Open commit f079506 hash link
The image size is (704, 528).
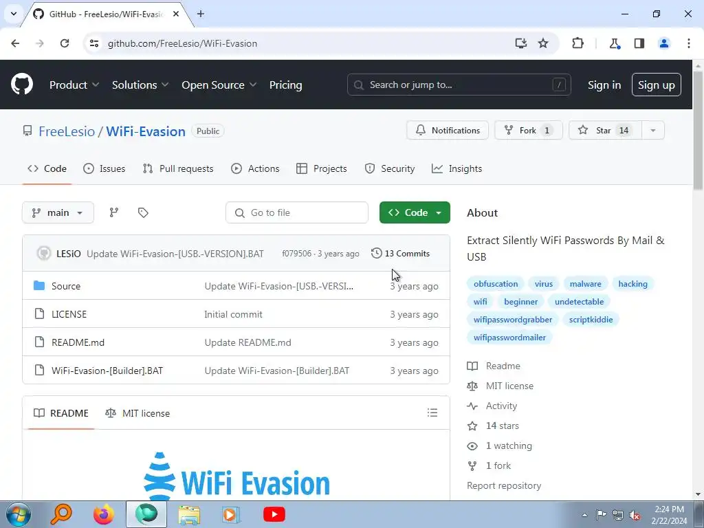[296, 254]
